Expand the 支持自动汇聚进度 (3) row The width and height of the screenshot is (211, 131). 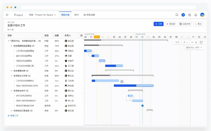pyautogui.click(x=11, y=111)
